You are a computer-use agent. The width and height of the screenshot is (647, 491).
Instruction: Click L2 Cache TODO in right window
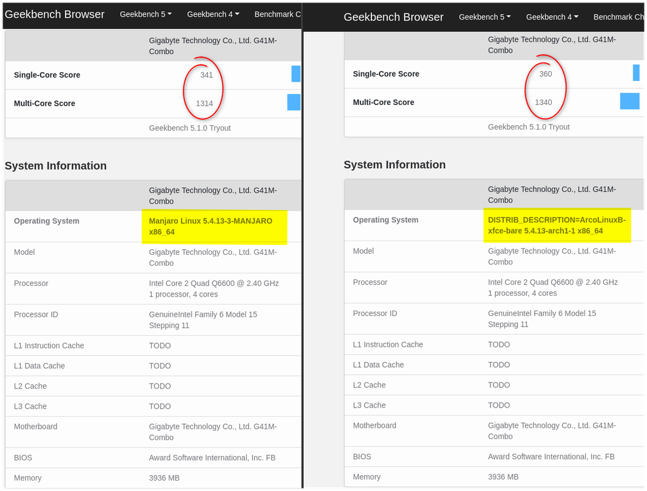499,385
